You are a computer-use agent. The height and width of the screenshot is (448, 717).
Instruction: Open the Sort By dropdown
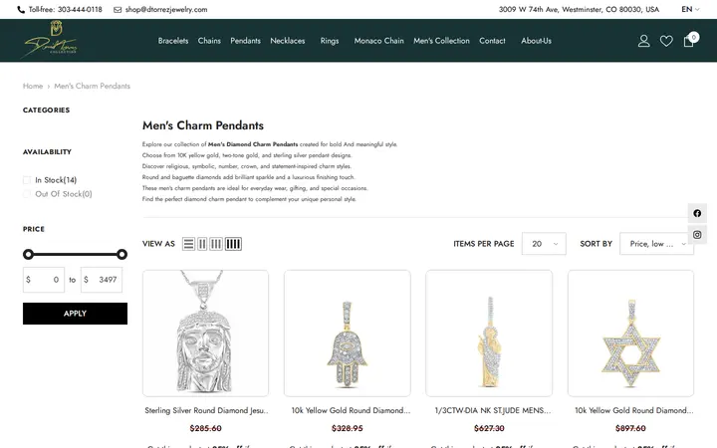point(656,244)
